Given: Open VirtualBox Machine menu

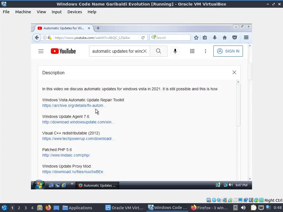Looking at the screenshot, I should tap(23, 12).
